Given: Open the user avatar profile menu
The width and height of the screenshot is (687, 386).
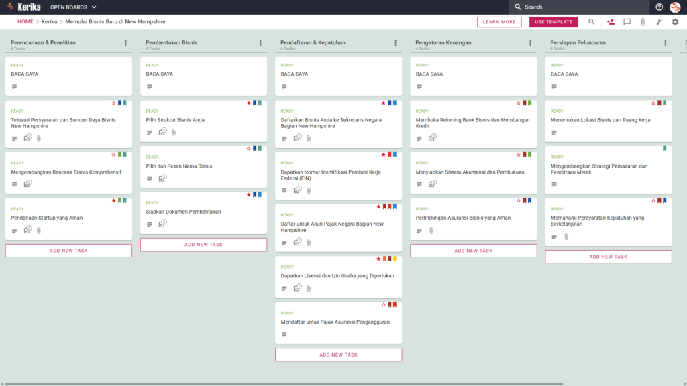Looking at the screenshot, I should [x=675, y=7].
